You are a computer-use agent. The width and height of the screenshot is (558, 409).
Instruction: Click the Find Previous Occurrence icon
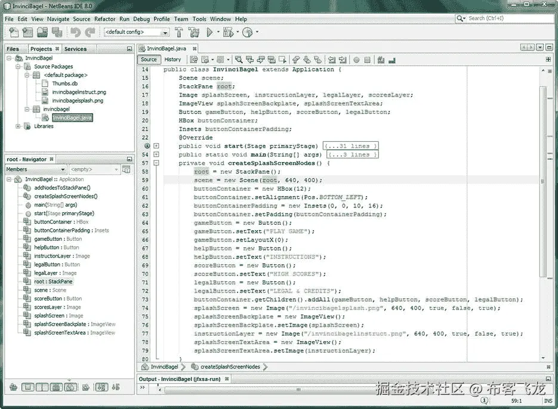pos(250,60)
